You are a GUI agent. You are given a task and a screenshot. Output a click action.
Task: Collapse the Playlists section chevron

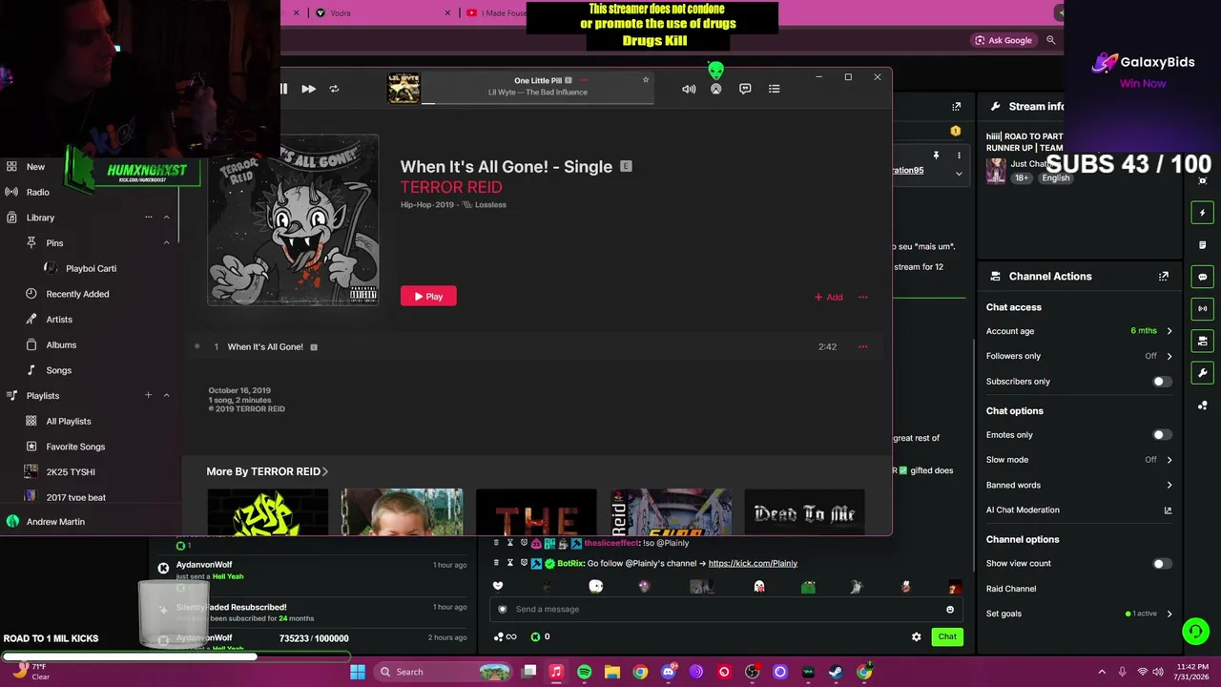(x=166, y=395)
